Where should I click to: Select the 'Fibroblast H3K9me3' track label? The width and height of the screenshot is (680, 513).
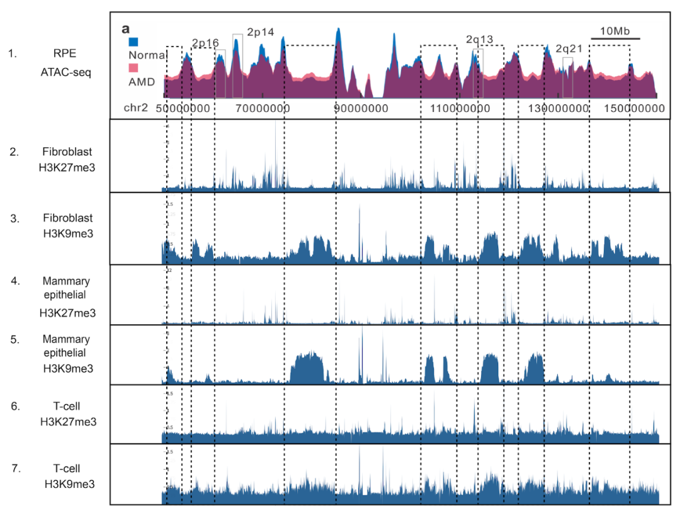67,225
